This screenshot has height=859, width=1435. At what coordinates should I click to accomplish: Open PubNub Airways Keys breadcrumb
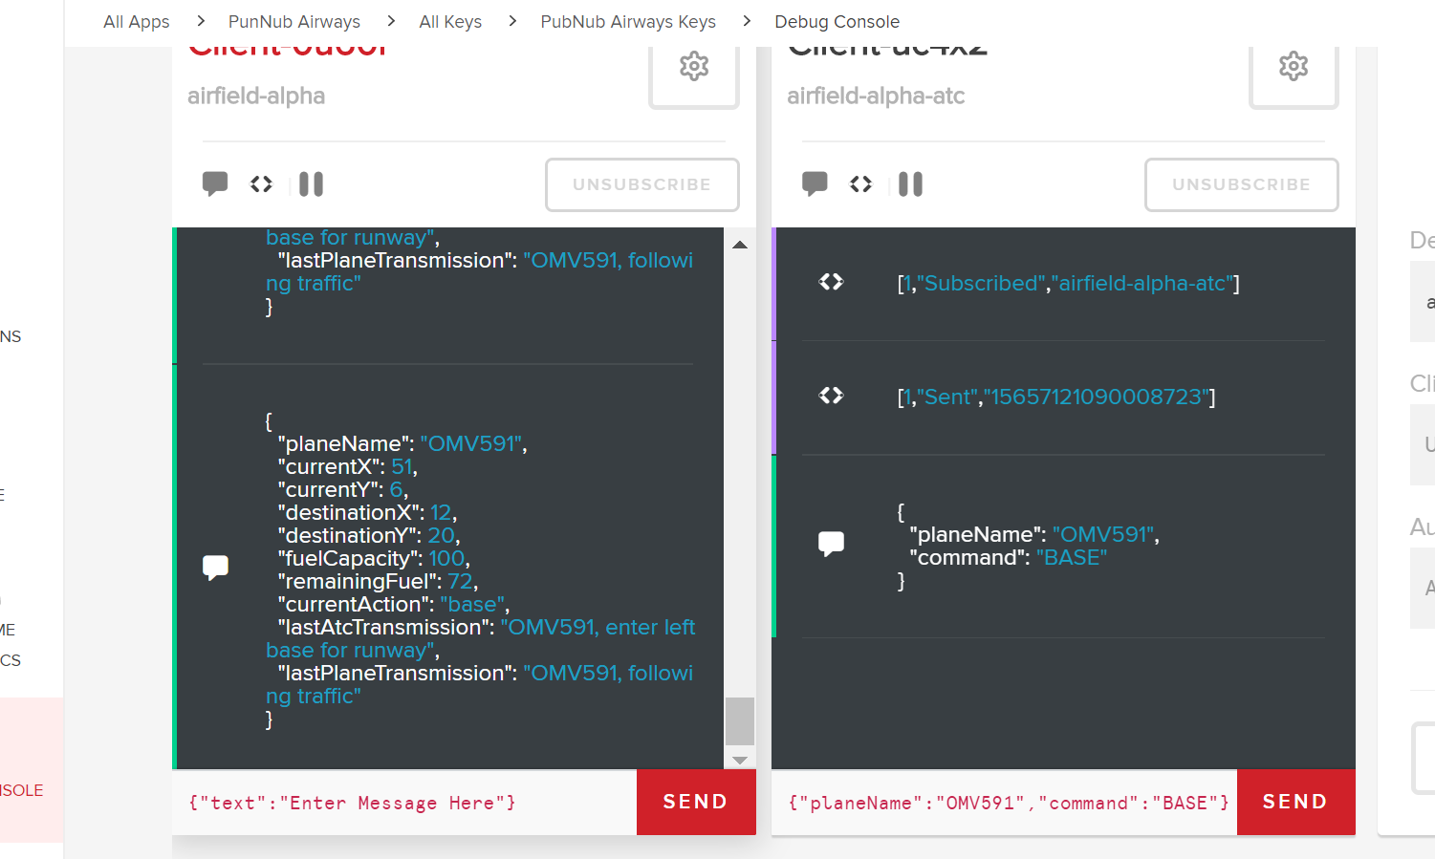click(x=627, y=21)
